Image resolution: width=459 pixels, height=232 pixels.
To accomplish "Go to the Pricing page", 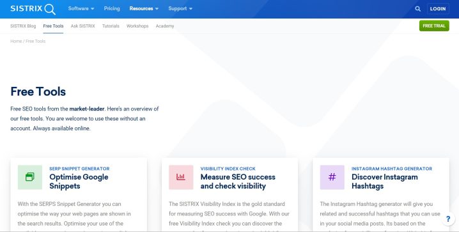I will 112,8.
